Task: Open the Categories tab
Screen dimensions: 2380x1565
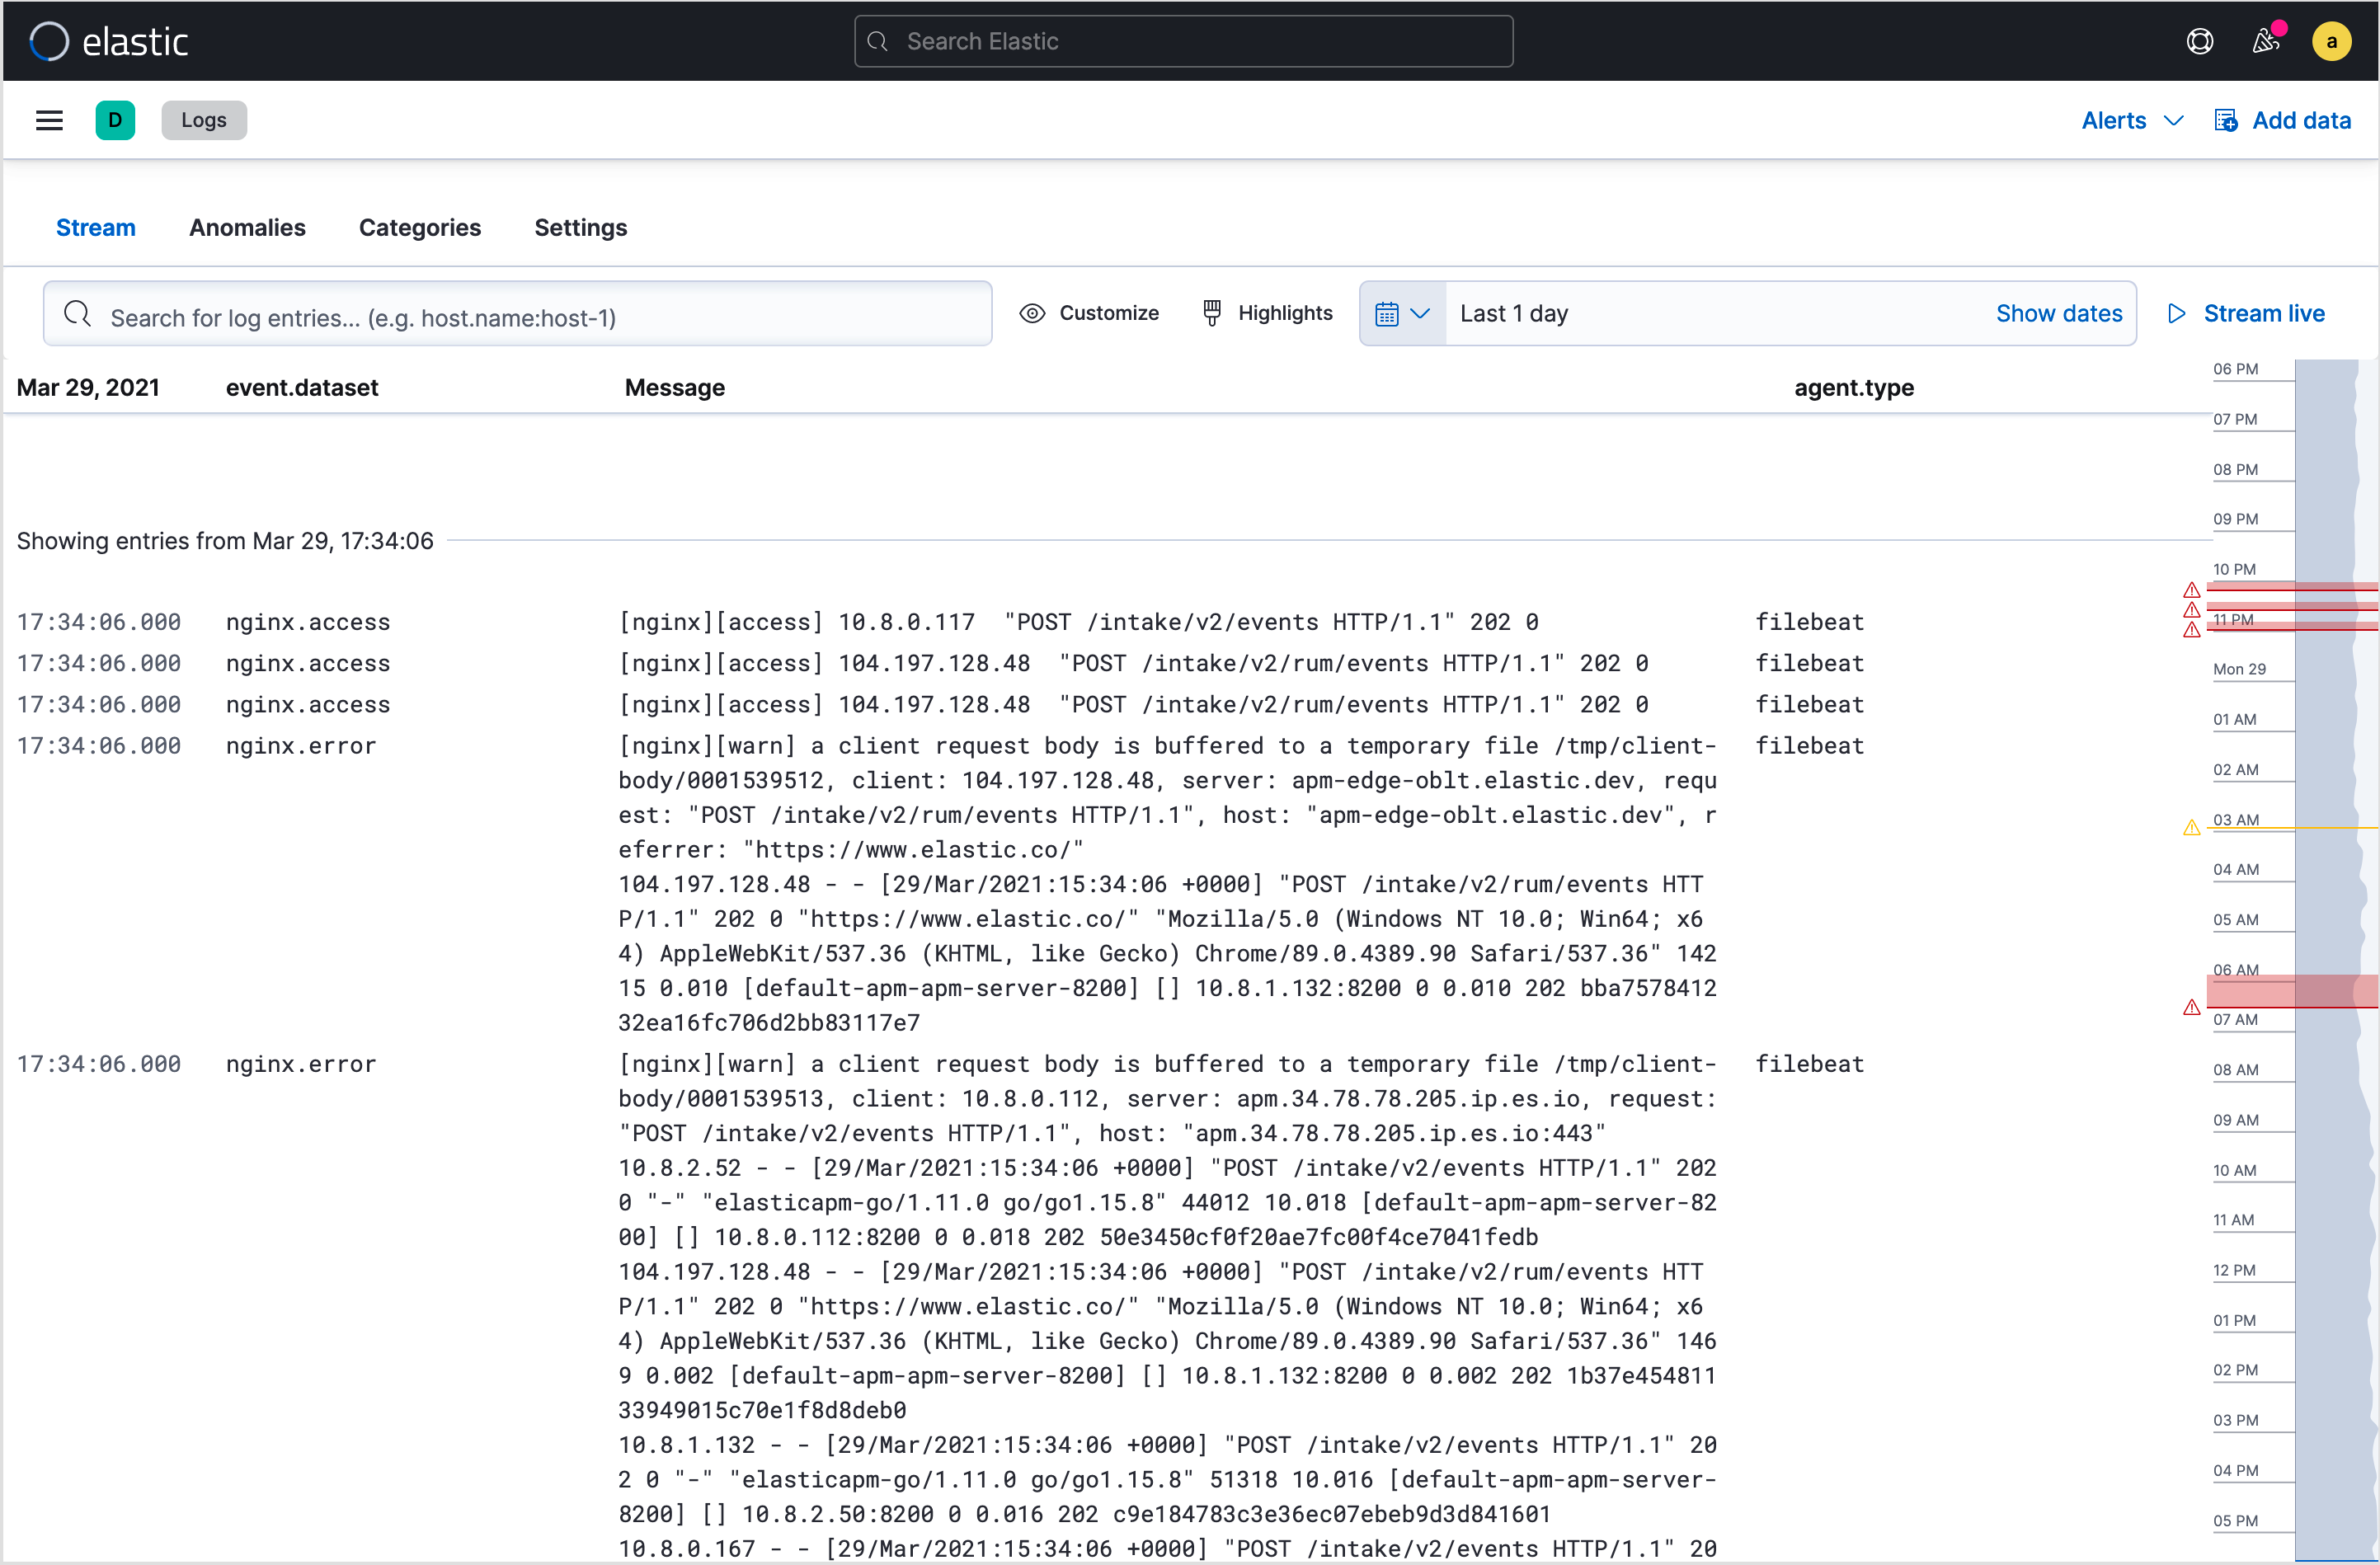Action: pyautogui.click(x=420, y=228)
